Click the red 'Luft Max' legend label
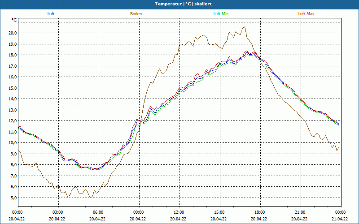The height and width of the screenshot is (224, 359). 306,14
